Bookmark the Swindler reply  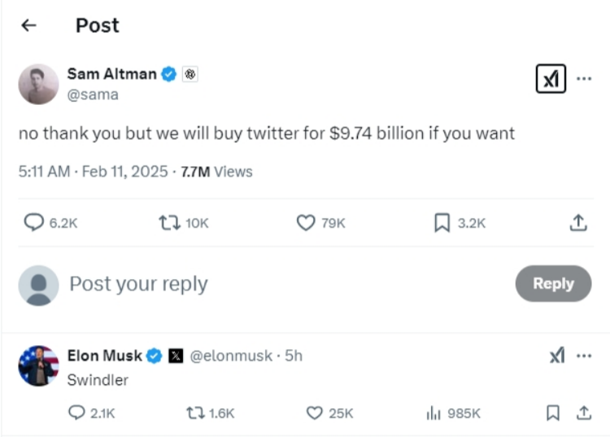(553, 413)
